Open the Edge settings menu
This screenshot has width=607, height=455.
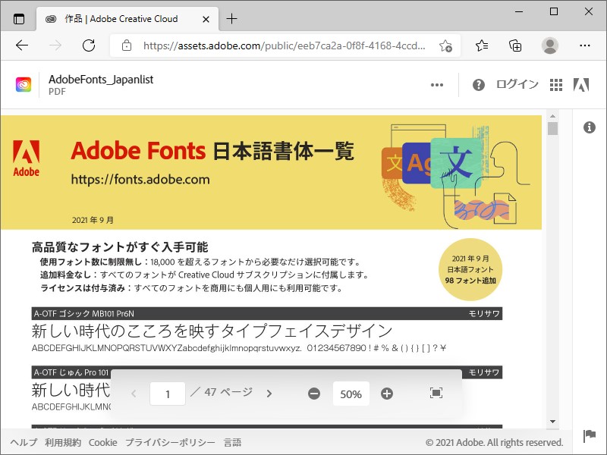tap(584, 45)
